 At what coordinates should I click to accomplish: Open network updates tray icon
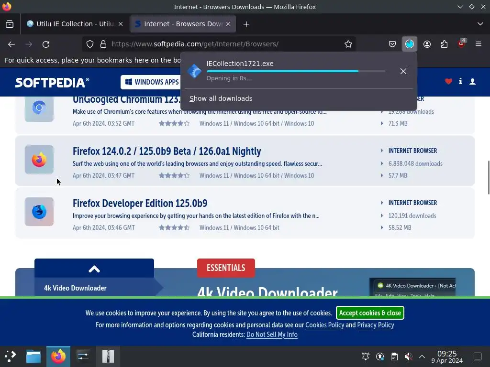click(379, 356)
